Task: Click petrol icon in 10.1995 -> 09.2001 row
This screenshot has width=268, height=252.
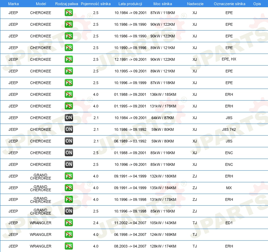Action: (69, 71)
